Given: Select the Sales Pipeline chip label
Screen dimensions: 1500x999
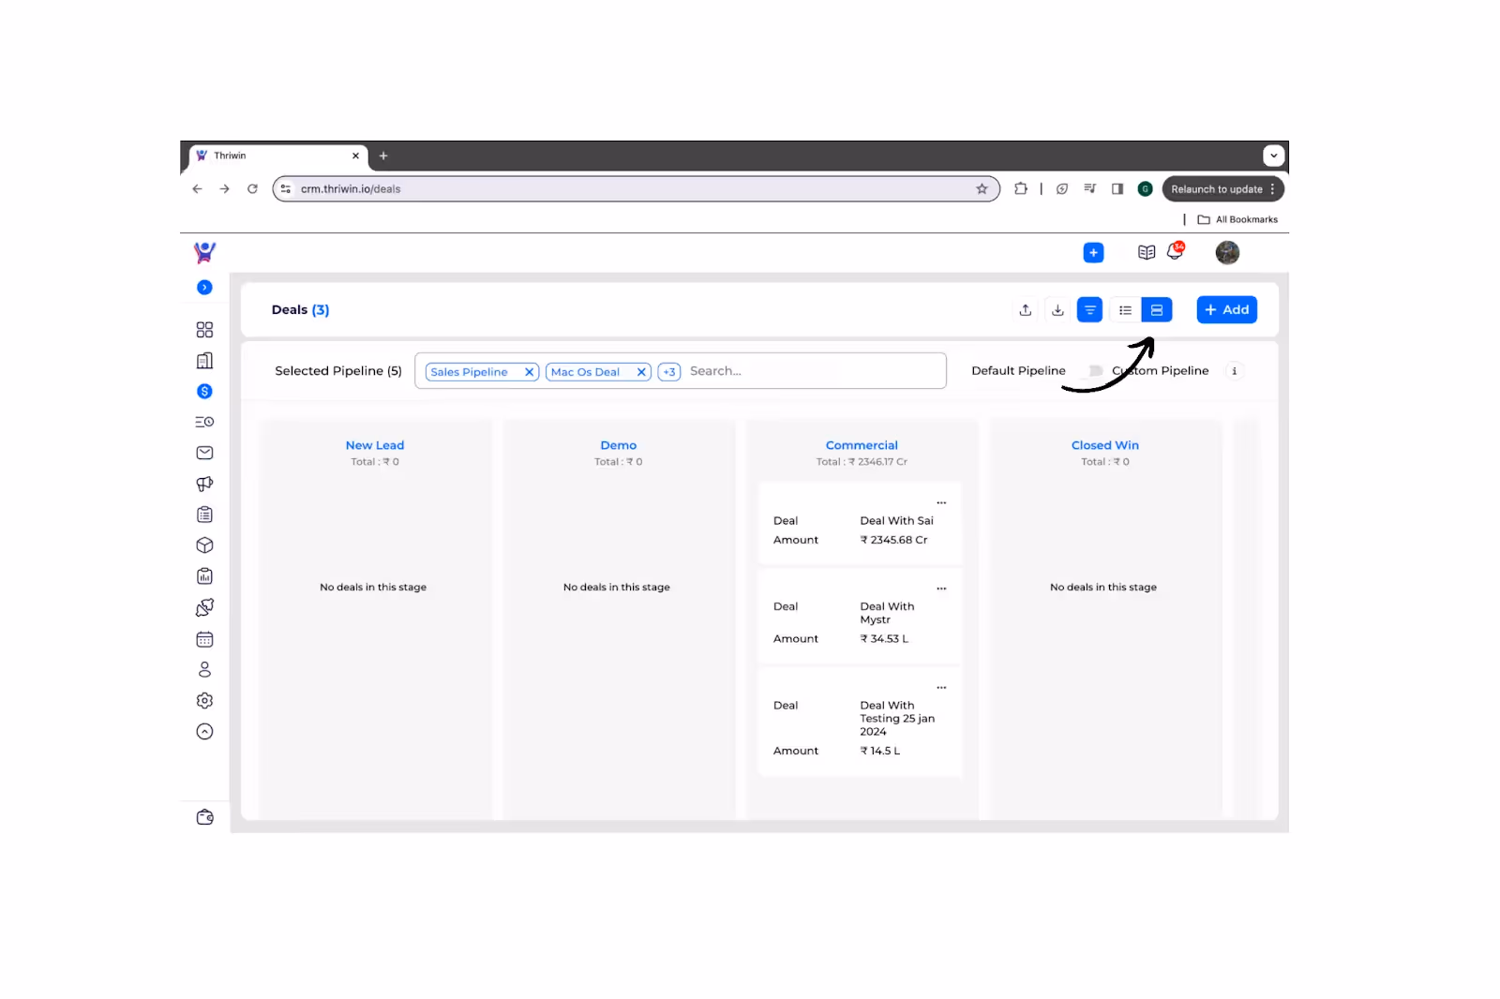Looking at the screenshot, I should tap(469, 372).
